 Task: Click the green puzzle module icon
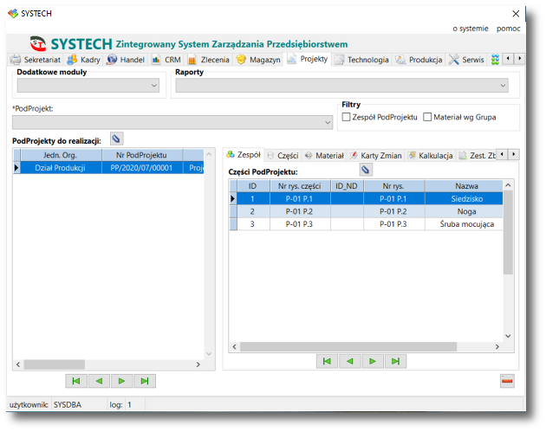(x=495, y=60)
